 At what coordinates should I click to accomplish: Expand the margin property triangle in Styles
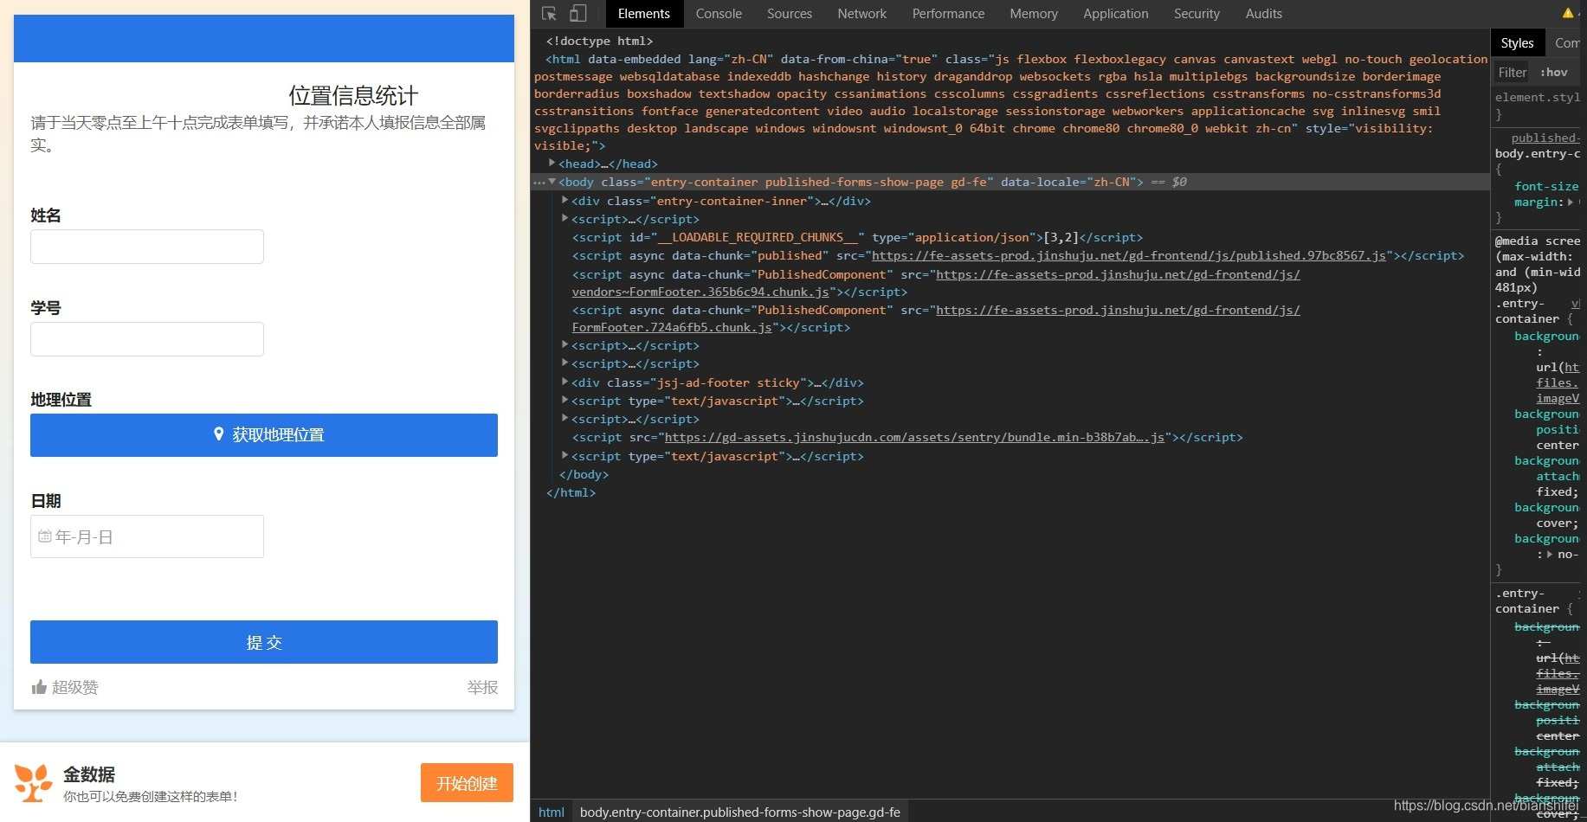tap(1571, 202)
